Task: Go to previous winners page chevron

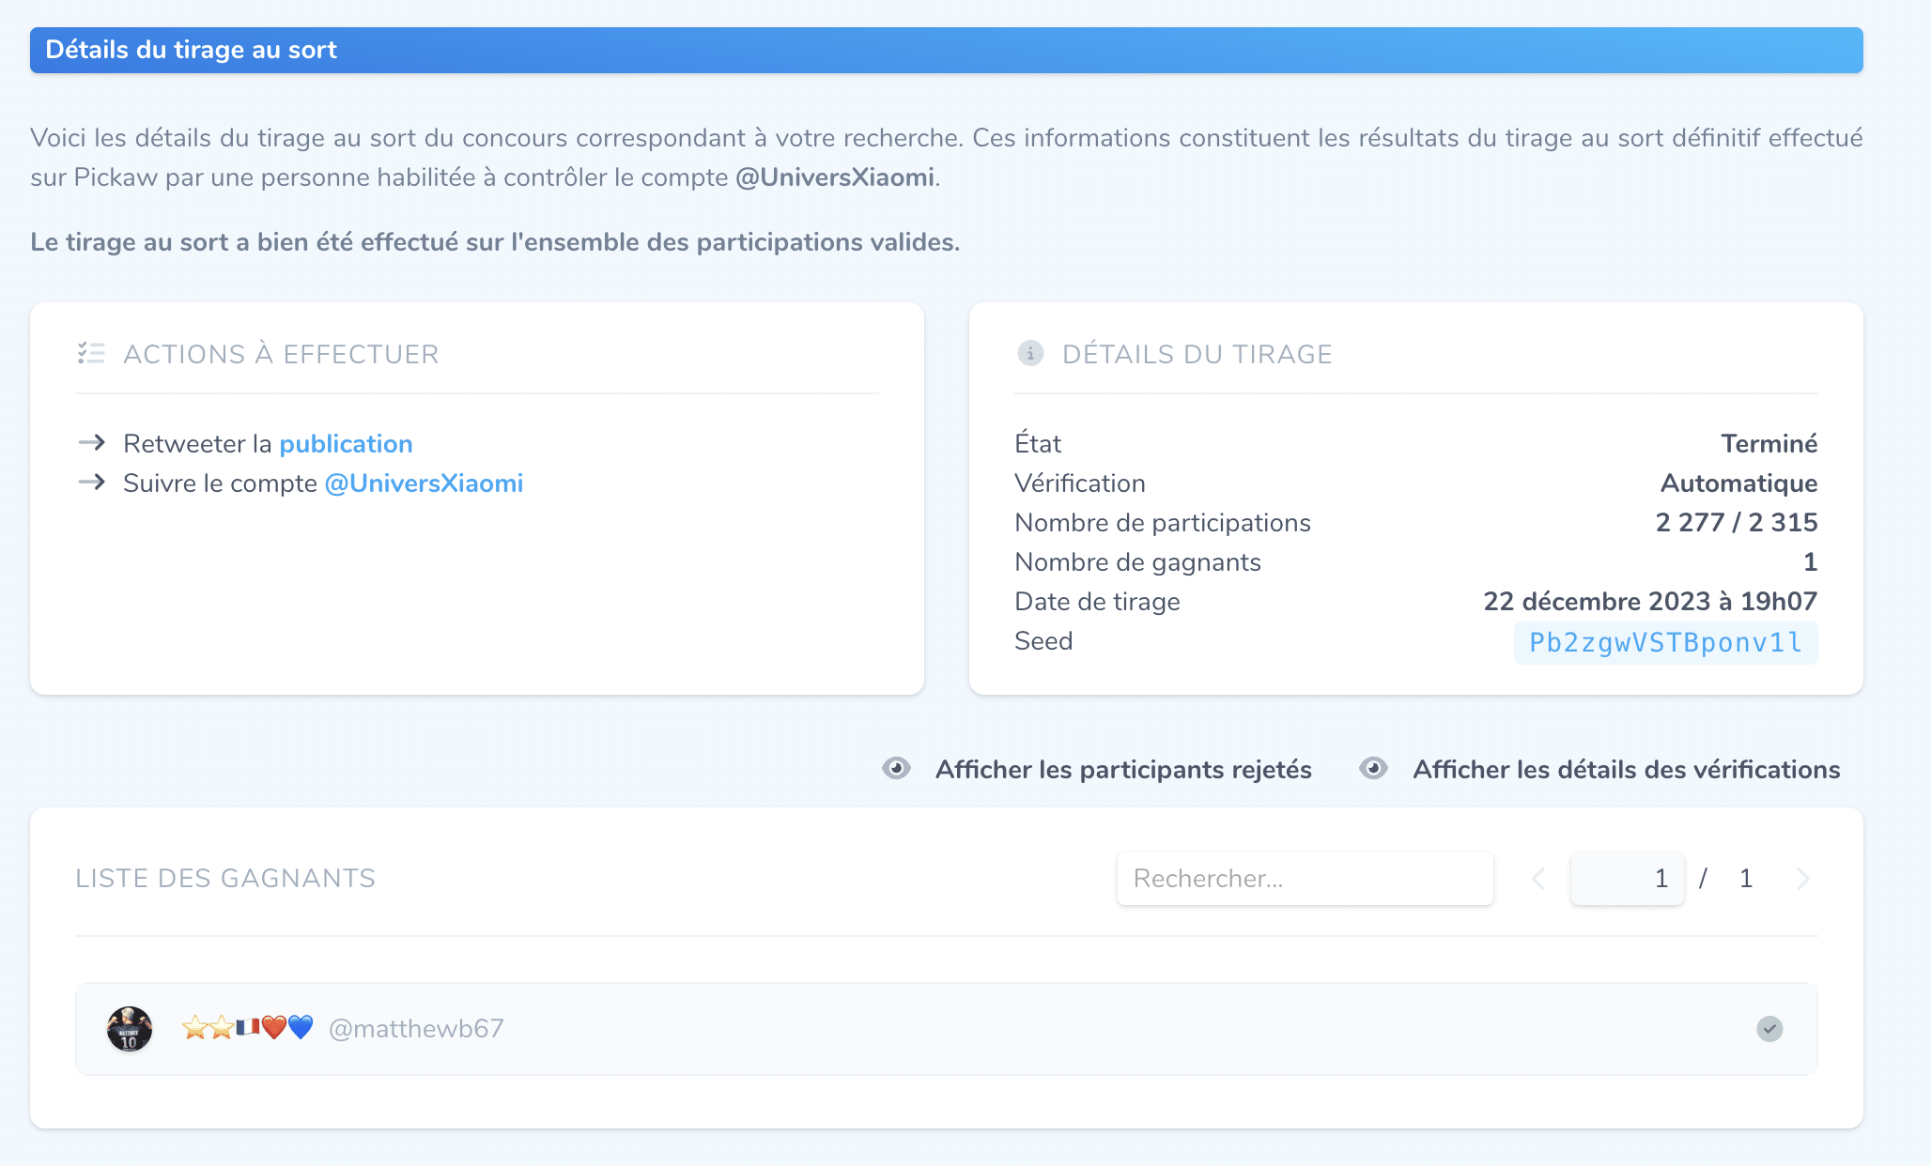Action: click(1538, 879)
